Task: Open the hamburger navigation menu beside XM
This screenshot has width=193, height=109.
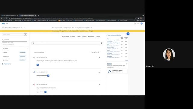Action: click(7, 24)
